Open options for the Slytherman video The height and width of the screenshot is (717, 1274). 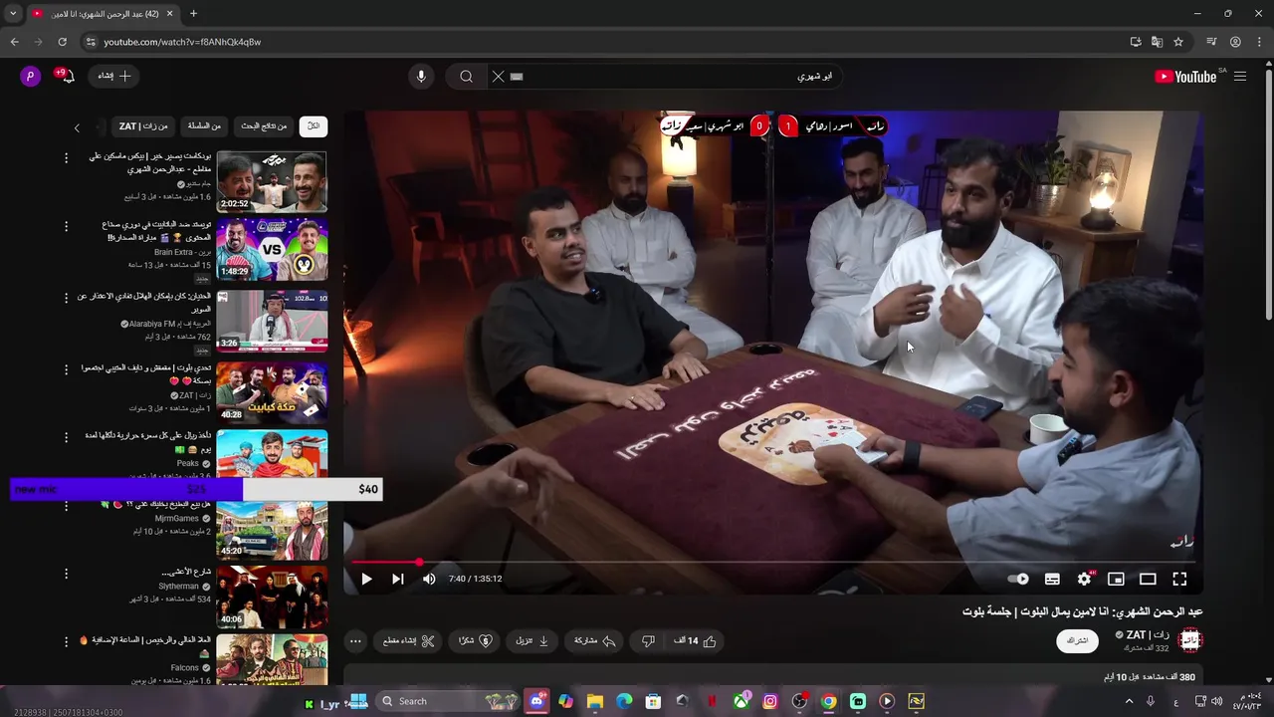pyautogui.click(x=67, y=574)
